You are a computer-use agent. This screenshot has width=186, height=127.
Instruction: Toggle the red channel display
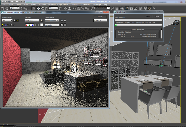[x=27, y=25]
